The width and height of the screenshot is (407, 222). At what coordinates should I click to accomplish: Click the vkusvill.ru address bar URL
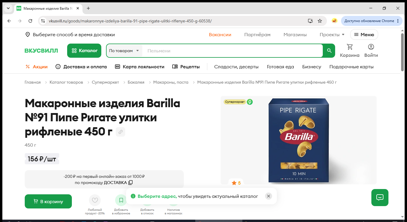pyautogui.click(x=130, y=21)
